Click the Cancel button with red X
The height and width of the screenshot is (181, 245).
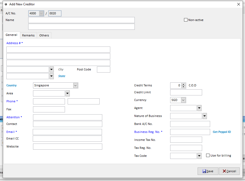(x=229, y=171)
